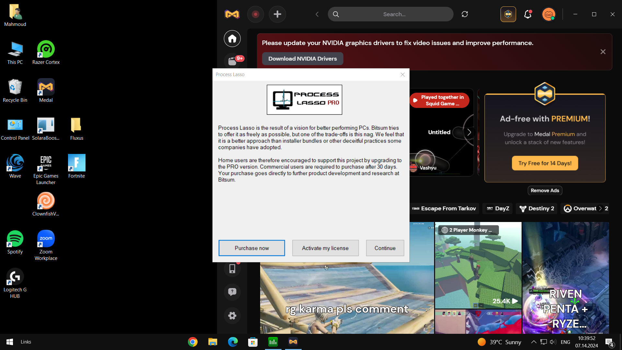Open the taskbar clock and date
The width and height of the screenshot is (622, 350).
point(587,342)
